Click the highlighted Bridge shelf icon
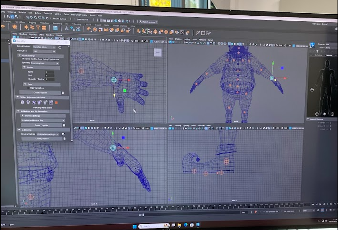 click(144, 31)
